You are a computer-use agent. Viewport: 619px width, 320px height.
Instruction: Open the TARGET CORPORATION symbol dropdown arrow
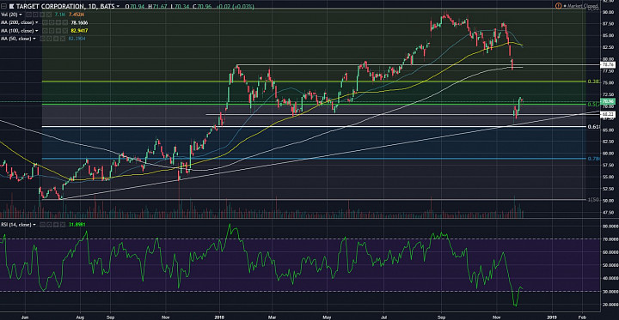click(118, 6)
